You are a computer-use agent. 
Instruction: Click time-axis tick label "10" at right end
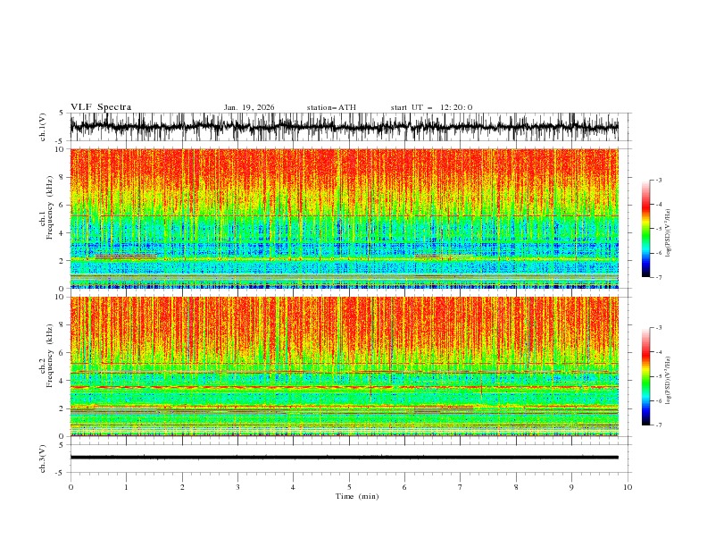click(x=628, y=487)
